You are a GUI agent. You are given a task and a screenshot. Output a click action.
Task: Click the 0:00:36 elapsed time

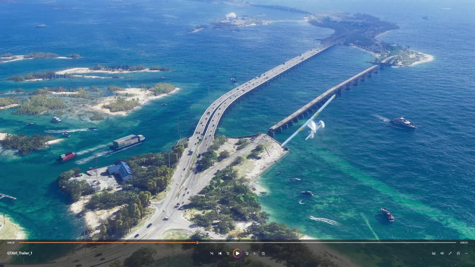[x=11, y=243]
